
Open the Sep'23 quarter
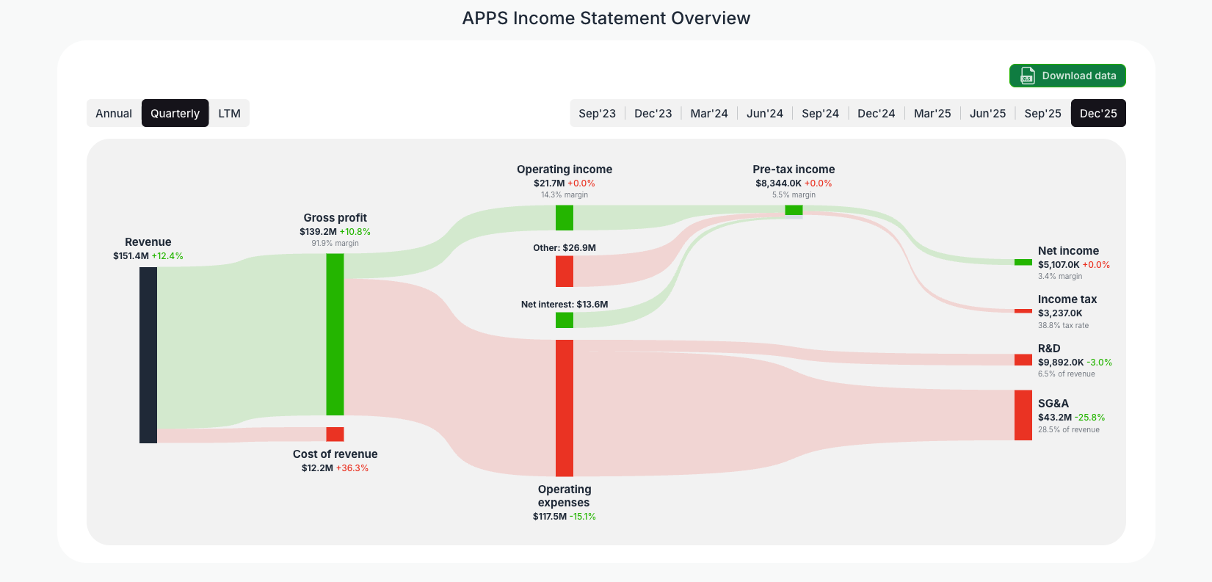[x=597, y=113]
